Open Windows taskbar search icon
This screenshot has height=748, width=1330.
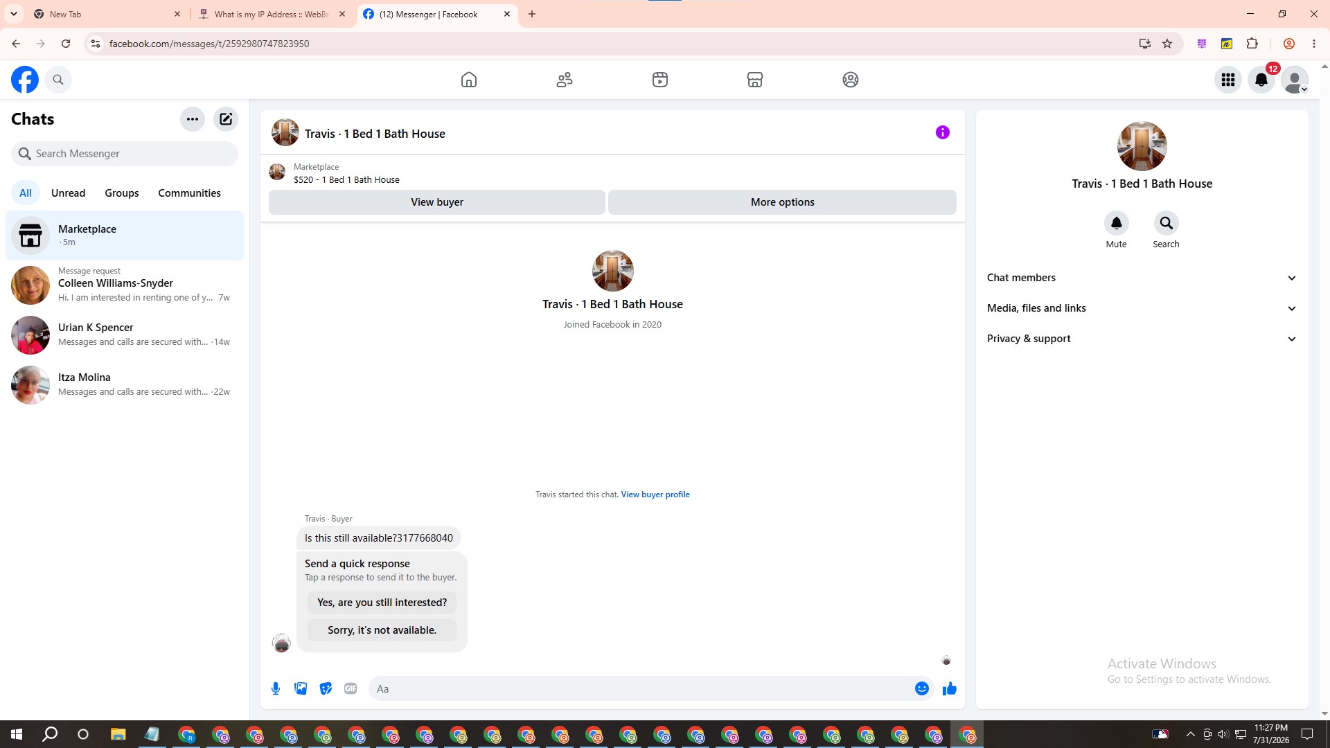tap(50, 734)
